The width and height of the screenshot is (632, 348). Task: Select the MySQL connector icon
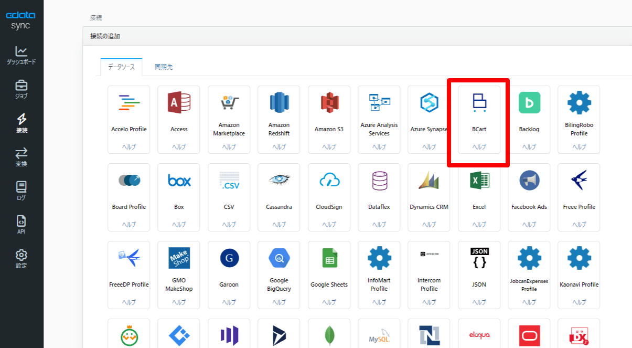click(379, 336)
